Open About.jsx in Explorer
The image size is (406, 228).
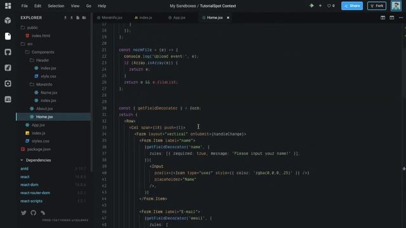(44, 108)
